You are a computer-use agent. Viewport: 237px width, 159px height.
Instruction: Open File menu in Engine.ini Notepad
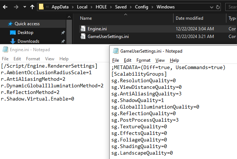point(5,59)
